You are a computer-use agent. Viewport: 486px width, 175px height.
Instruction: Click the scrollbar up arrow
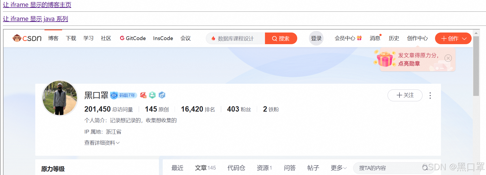click(476, 33)
